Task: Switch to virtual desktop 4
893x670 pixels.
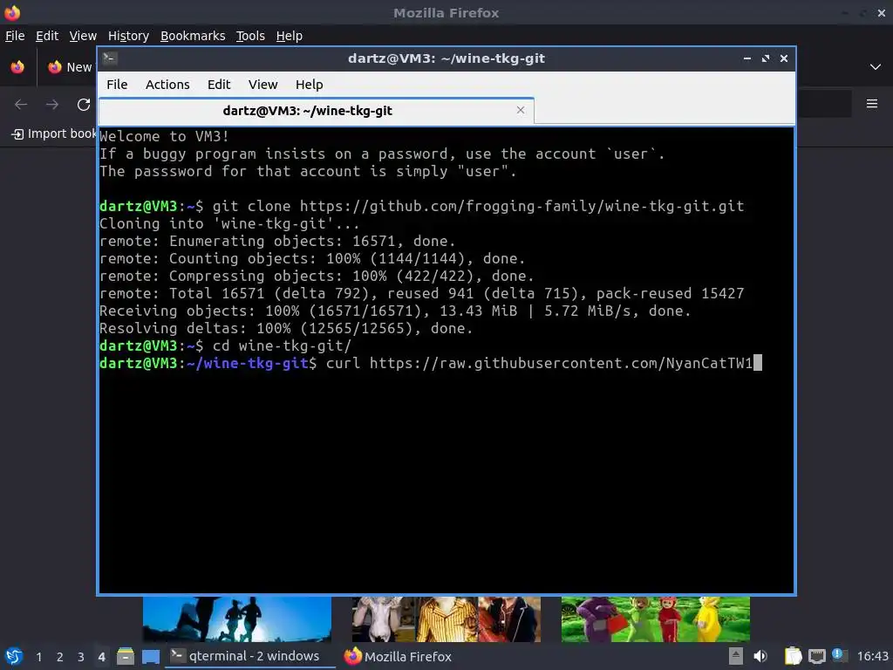Action: (101, 657)
